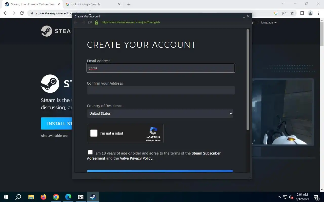The image size is (324, 202).
Task: Switch to the Steam browser tab
Action: click(32, 4)
